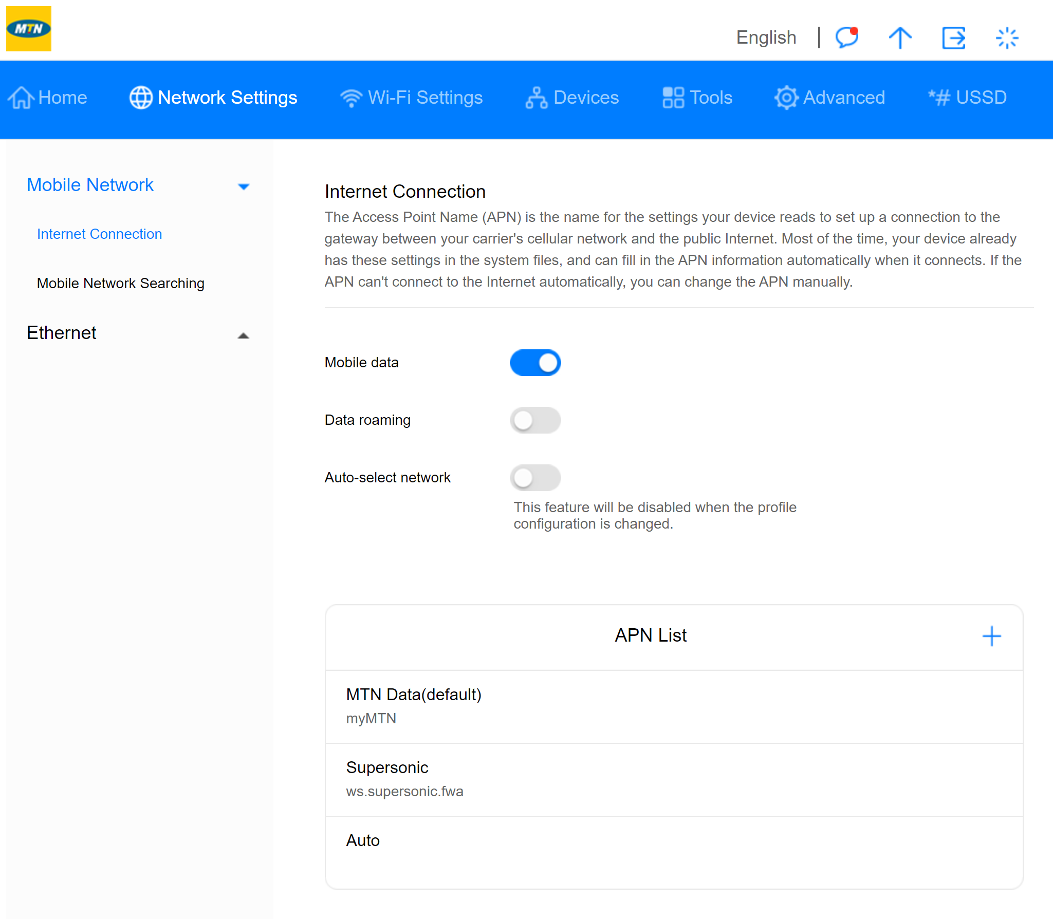This screenshot has width=1053, height=919.
Task: Expand the Ethernet section arrow
Action: tap(244, 335)
